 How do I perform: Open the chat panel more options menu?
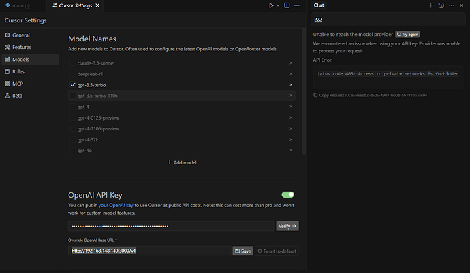point(451,5)
